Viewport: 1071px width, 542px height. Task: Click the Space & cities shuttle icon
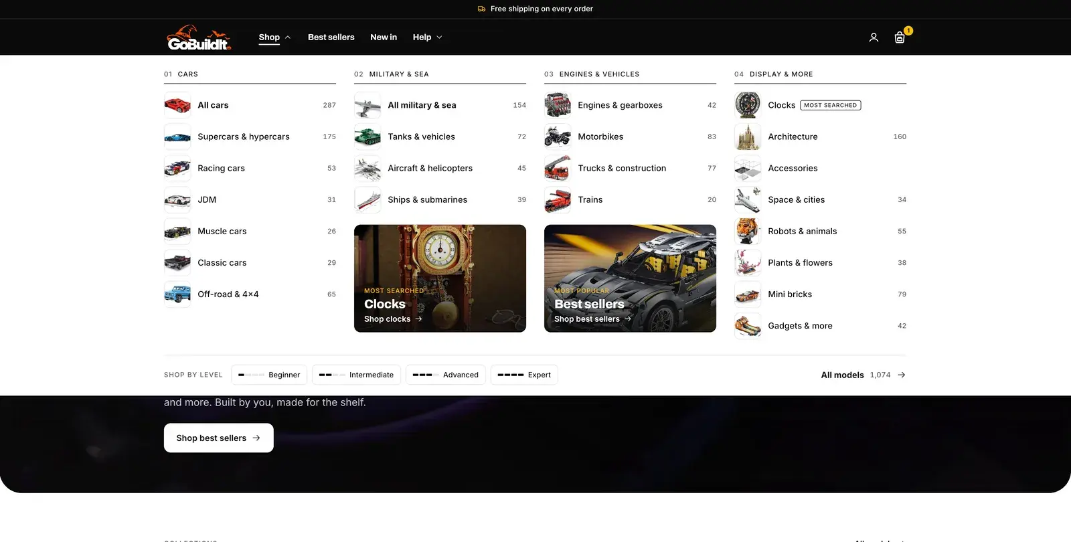coord(748,199)
